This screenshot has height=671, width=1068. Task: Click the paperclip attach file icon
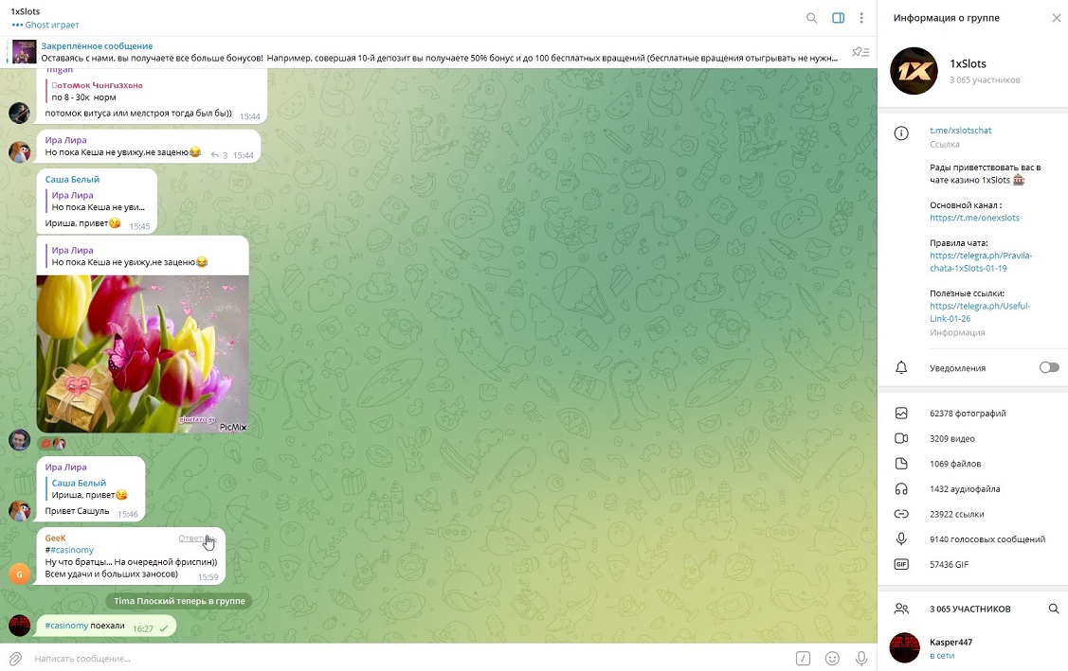click(15, 658)
